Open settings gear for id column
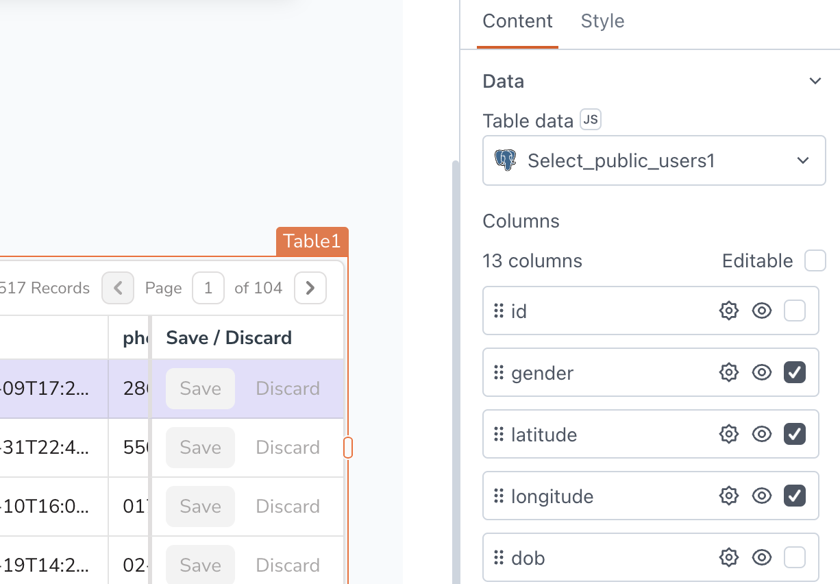 (728, 311)
